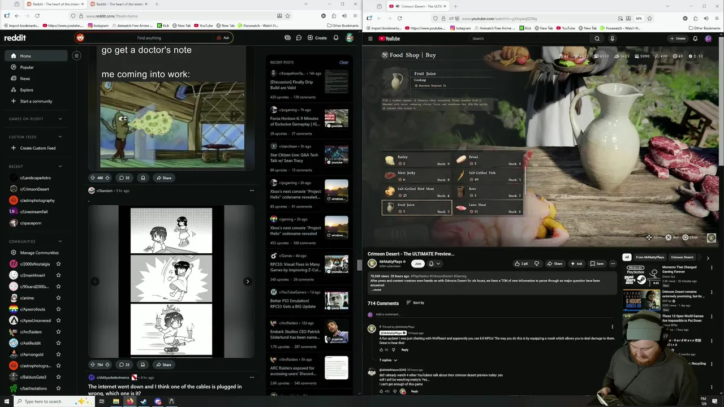Open Reddit chat icon in header

pos(299,38)
